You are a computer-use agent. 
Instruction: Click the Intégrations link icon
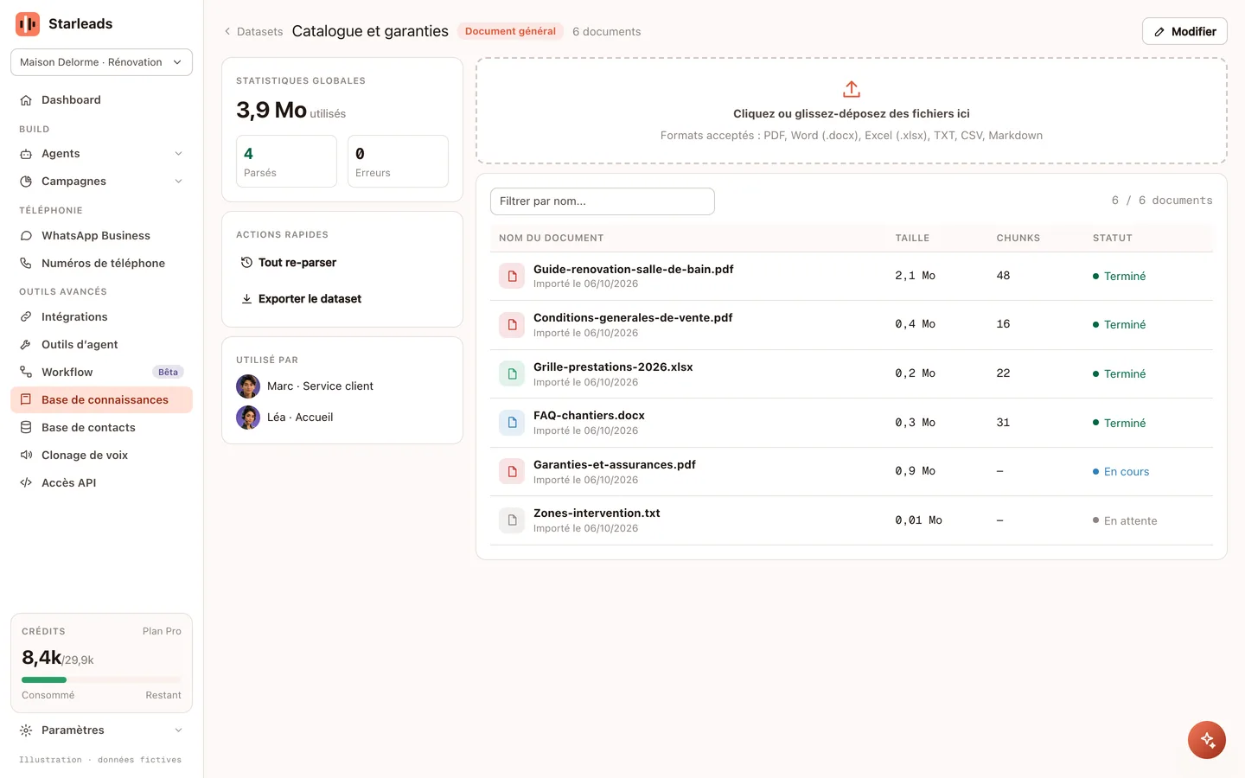tap(26, 317)
